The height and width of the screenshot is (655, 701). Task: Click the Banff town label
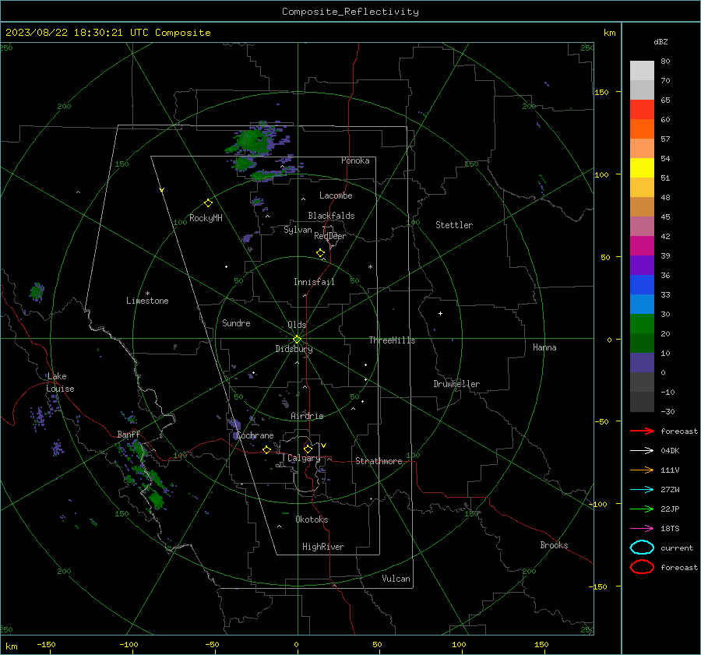click(129, 434)
